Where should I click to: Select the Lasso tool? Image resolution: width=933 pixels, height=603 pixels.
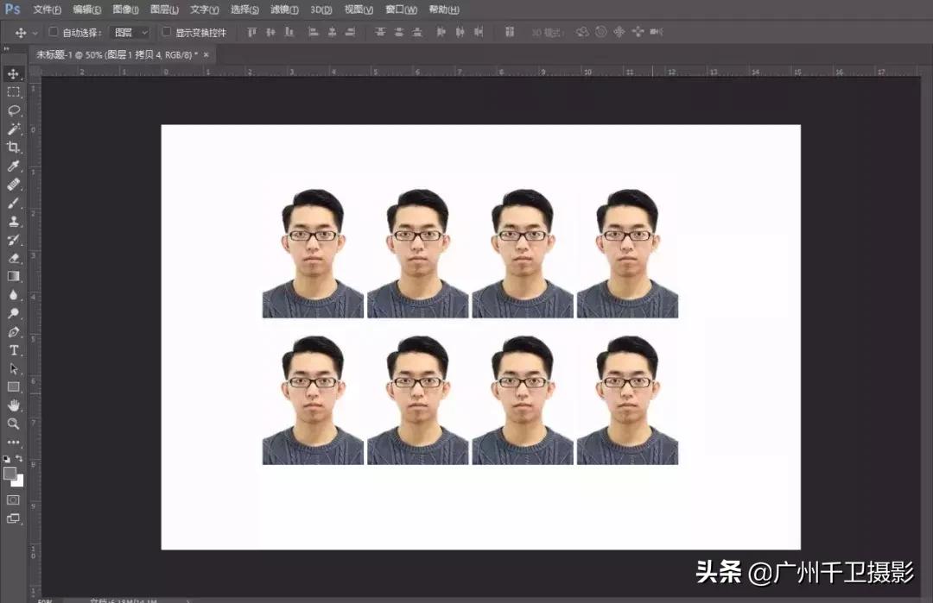point(13,110)
